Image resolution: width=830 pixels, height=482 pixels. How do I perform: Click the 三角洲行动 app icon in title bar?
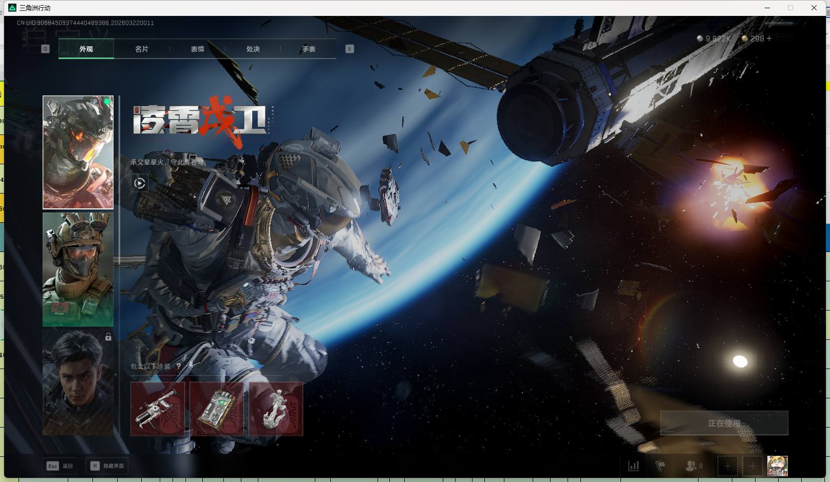coord(12,8)
